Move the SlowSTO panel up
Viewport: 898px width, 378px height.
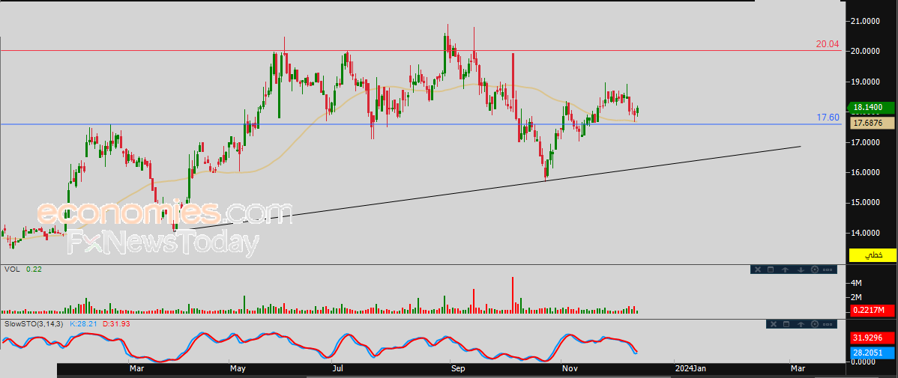tap(801, 324)
